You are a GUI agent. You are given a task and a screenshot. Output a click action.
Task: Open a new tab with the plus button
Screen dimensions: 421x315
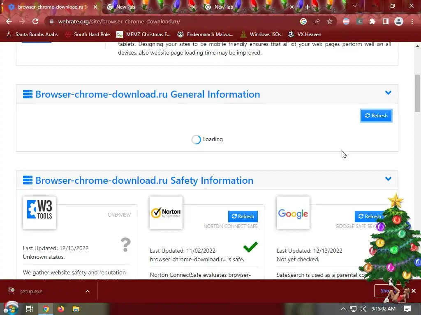click(308, 7)
